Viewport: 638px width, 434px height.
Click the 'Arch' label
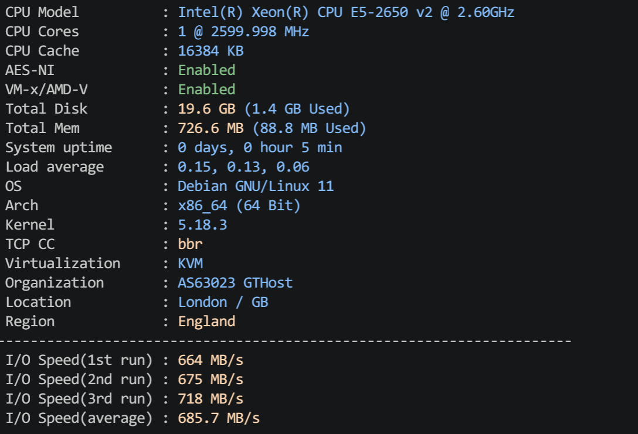[x=22, y=206]
